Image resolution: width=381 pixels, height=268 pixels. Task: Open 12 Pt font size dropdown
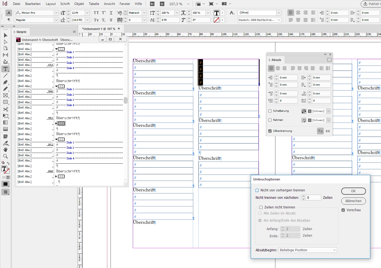[x=88, y=13]
